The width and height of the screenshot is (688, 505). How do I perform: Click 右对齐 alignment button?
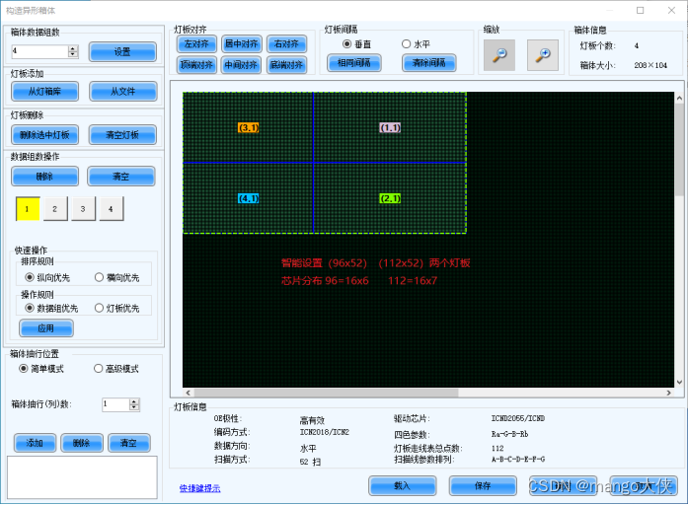point(286,43)
